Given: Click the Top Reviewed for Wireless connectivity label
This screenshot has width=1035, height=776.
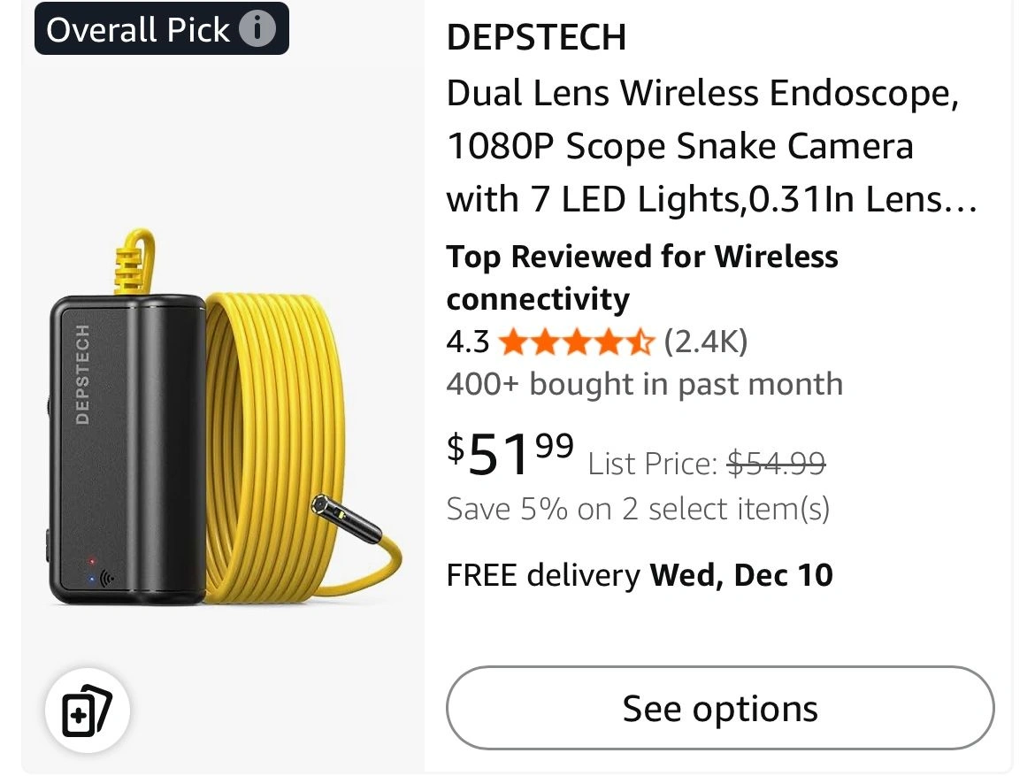Looking at the screenshot, I should click(x=641, y=277).
